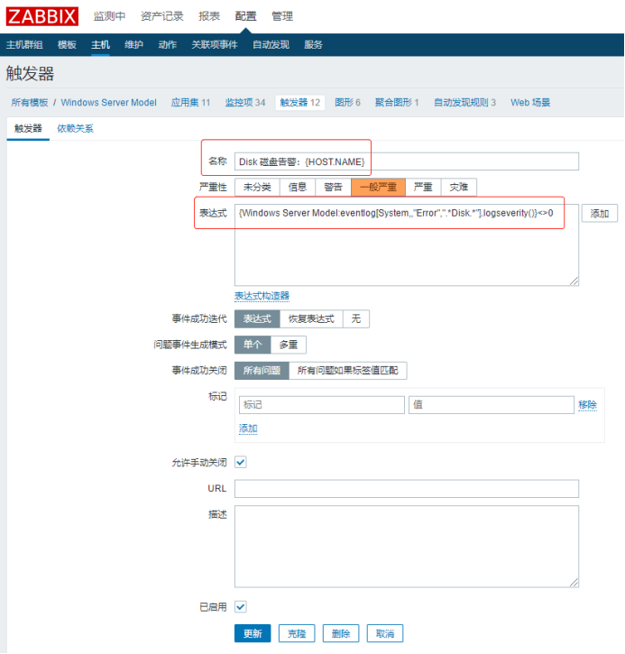Set severity to 一般严重
Screen dimensions: 625x654
[378, 188]
